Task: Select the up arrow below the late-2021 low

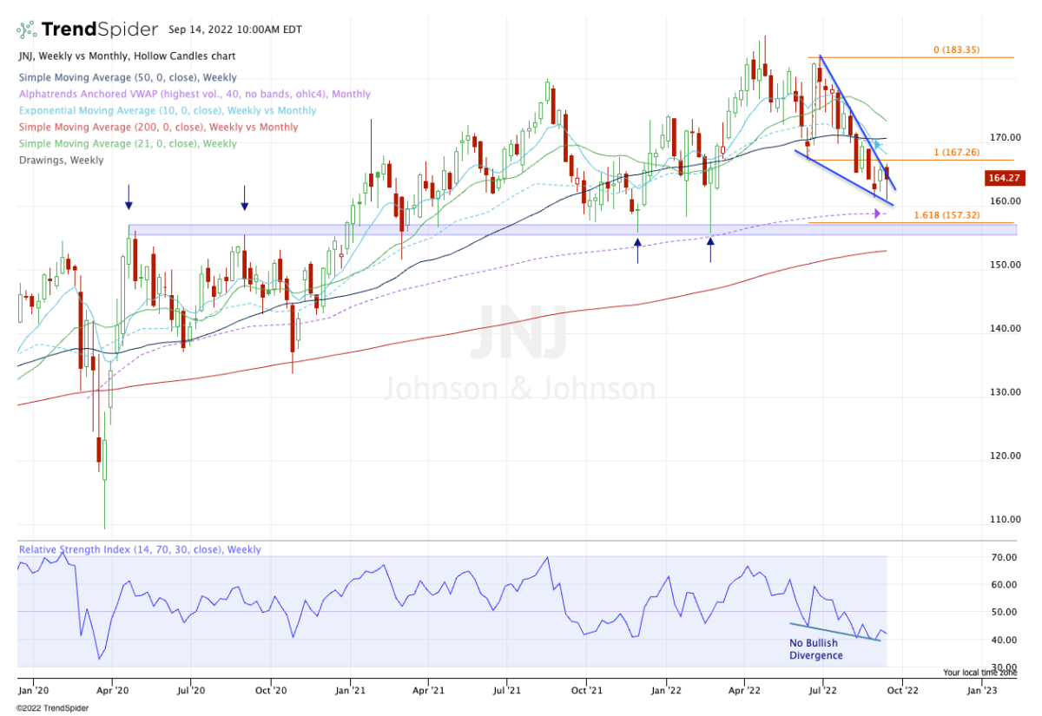Action: tap(637, 251)
